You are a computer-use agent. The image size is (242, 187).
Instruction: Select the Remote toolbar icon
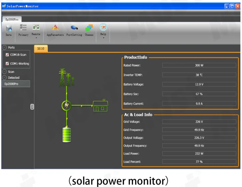[36, 28]
